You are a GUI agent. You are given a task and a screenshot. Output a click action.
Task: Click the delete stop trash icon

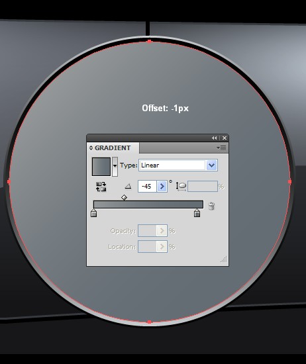211,206
